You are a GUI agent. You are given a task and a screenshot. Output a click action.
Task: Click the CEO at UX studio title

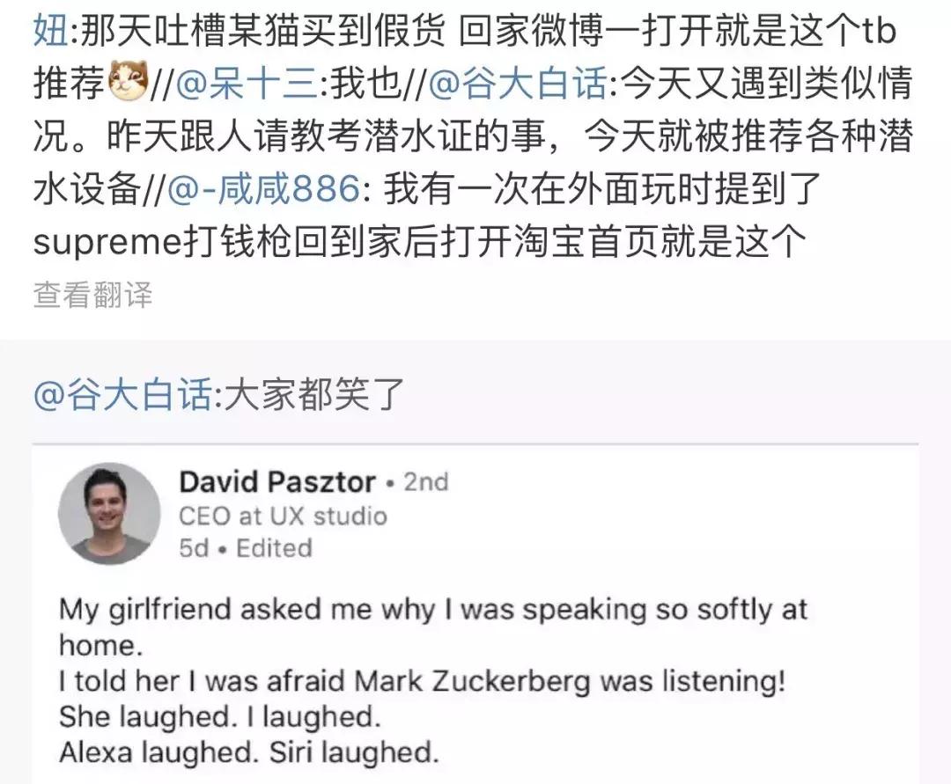click(x=284, y=517)
